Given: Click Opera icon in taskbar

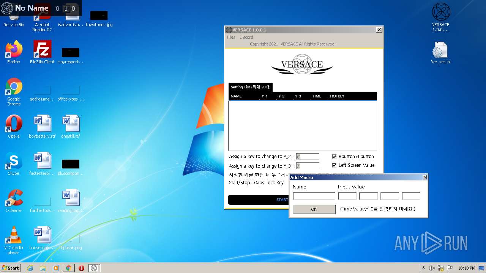Looking at the screenshot, I should (x=81, y=268).
